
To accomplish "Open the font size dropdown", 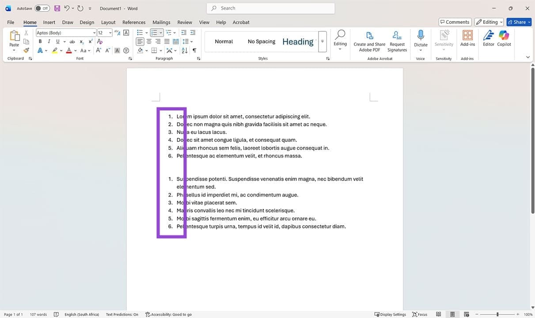I will point(110,32).
